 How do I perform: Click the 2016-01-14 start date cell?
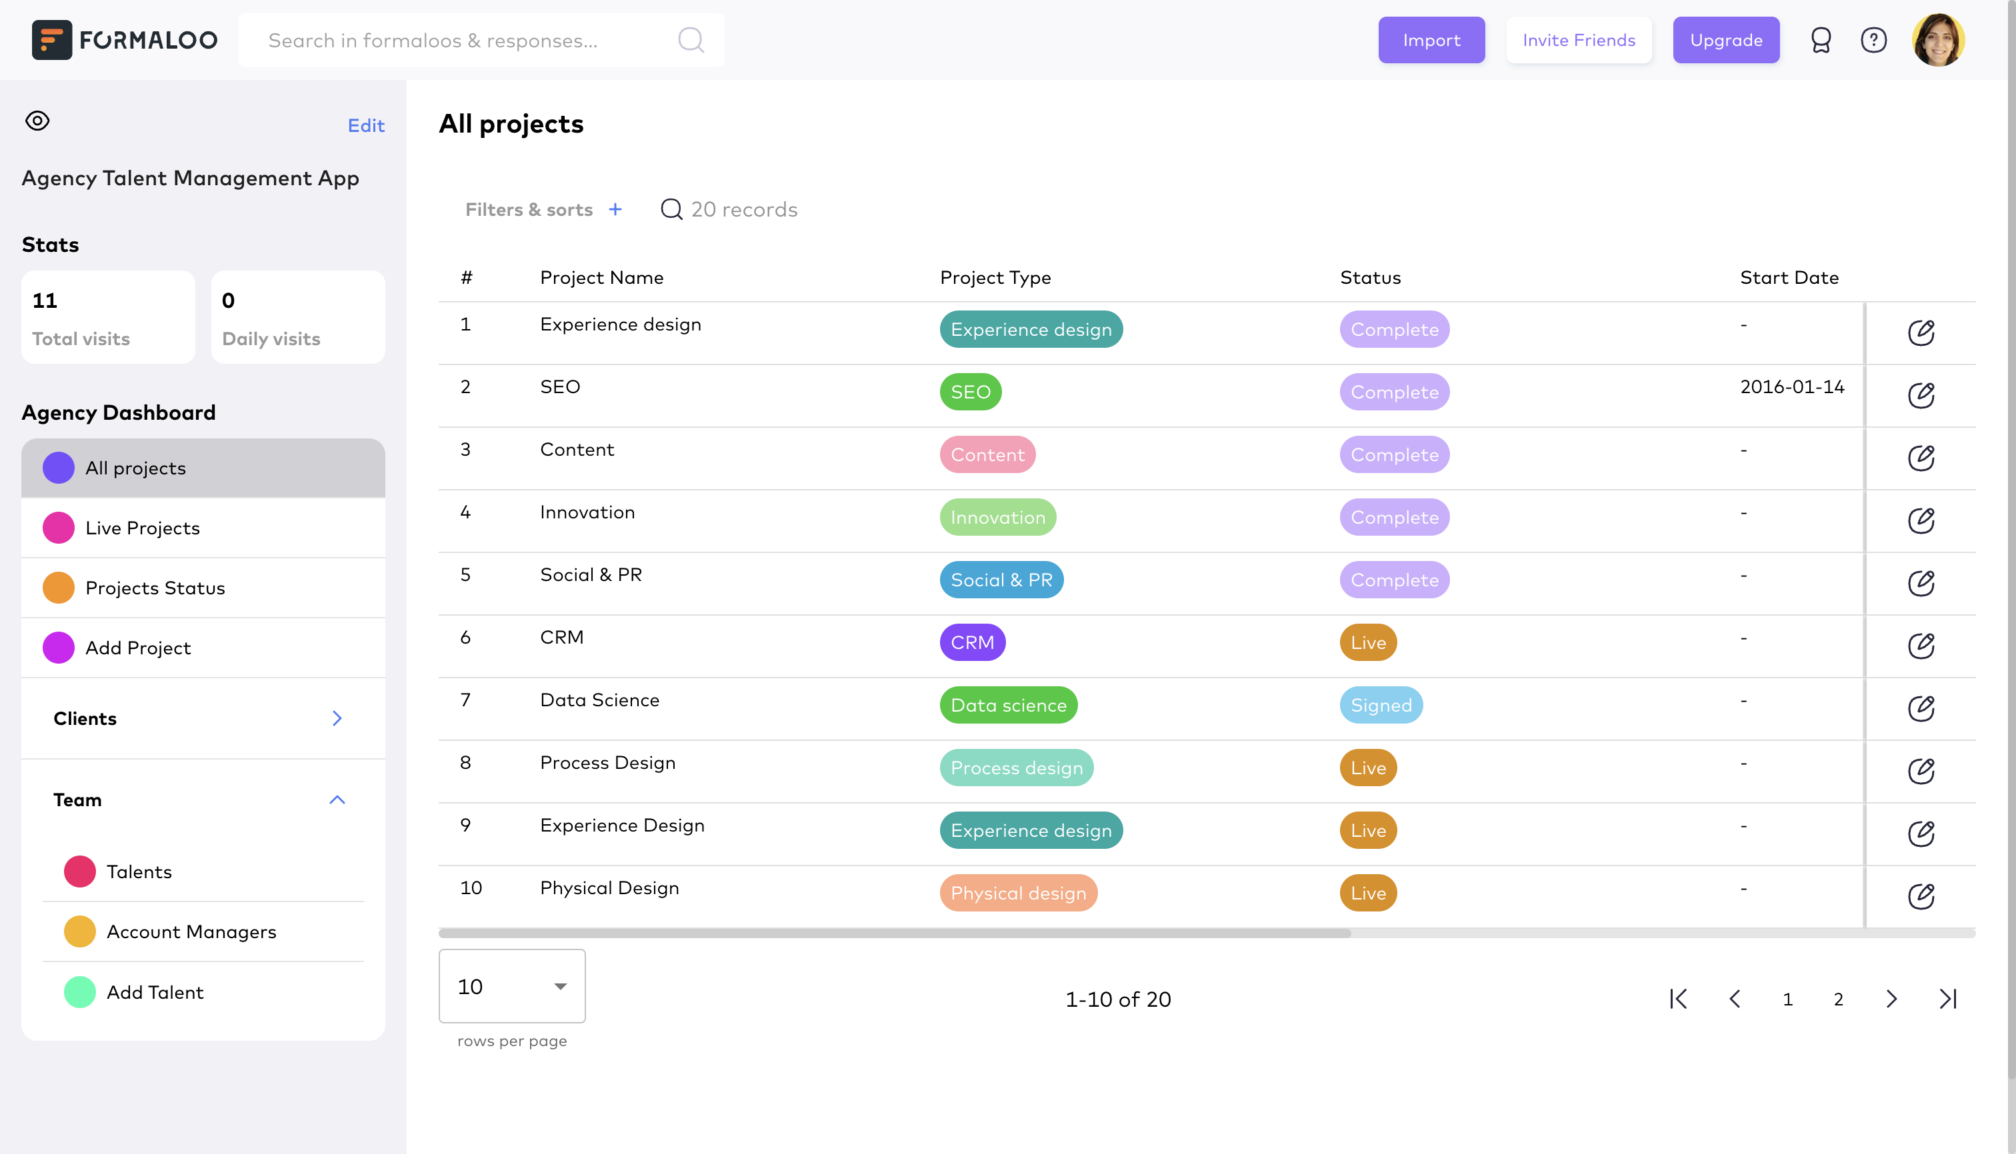point(1793,387)
